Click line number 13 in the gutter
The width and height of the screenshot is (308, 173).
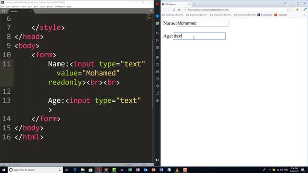pyautogui.click(x=6, y=100)
